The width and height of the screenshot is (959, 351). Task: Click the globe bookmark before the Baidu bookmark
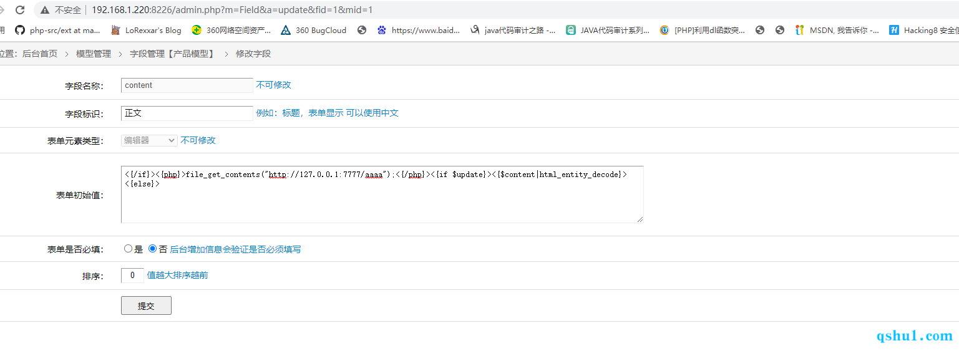click(362, 30)
